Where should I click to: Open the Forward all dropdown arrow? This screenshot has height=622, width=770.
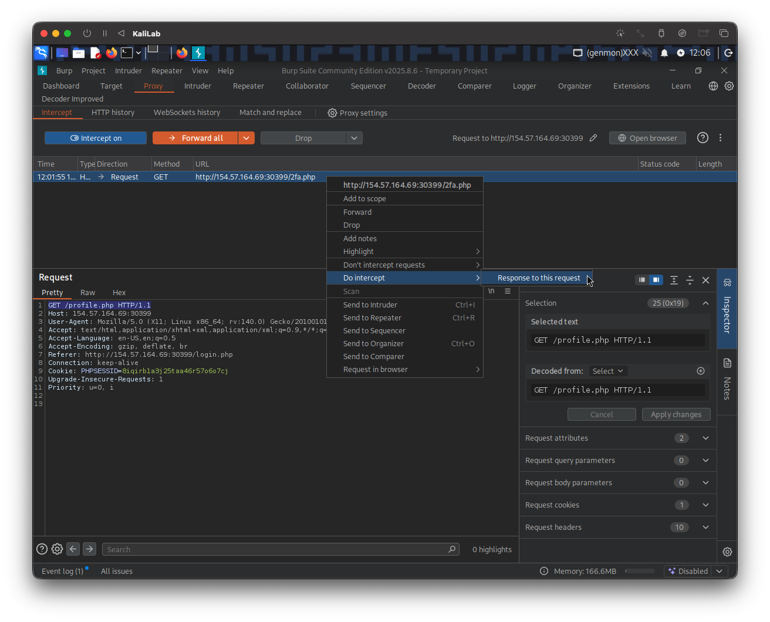coord(246,138)
